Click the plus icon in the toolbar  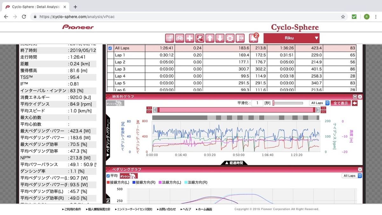click(190, 38)
